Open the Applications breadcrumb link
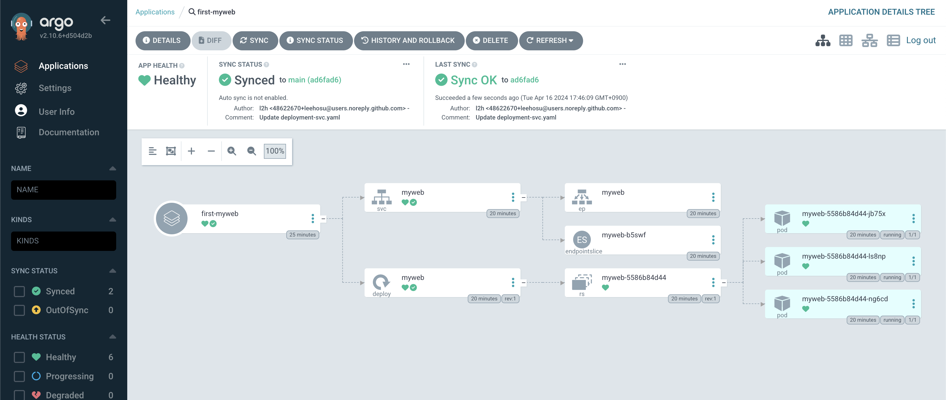Screen dimensions: 946x400 tap(155, 12)
